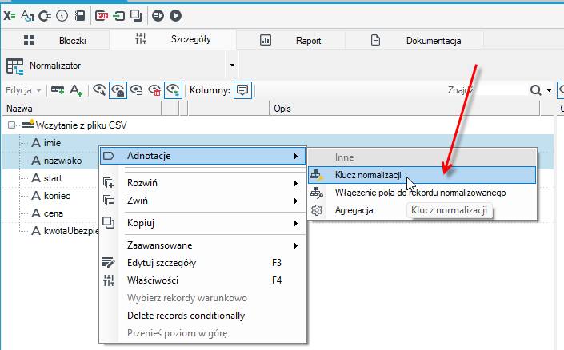Viewport: 564px width, 350px height.
Task: Toggle the eye with lock visibility button
Action: coord(118,90)
